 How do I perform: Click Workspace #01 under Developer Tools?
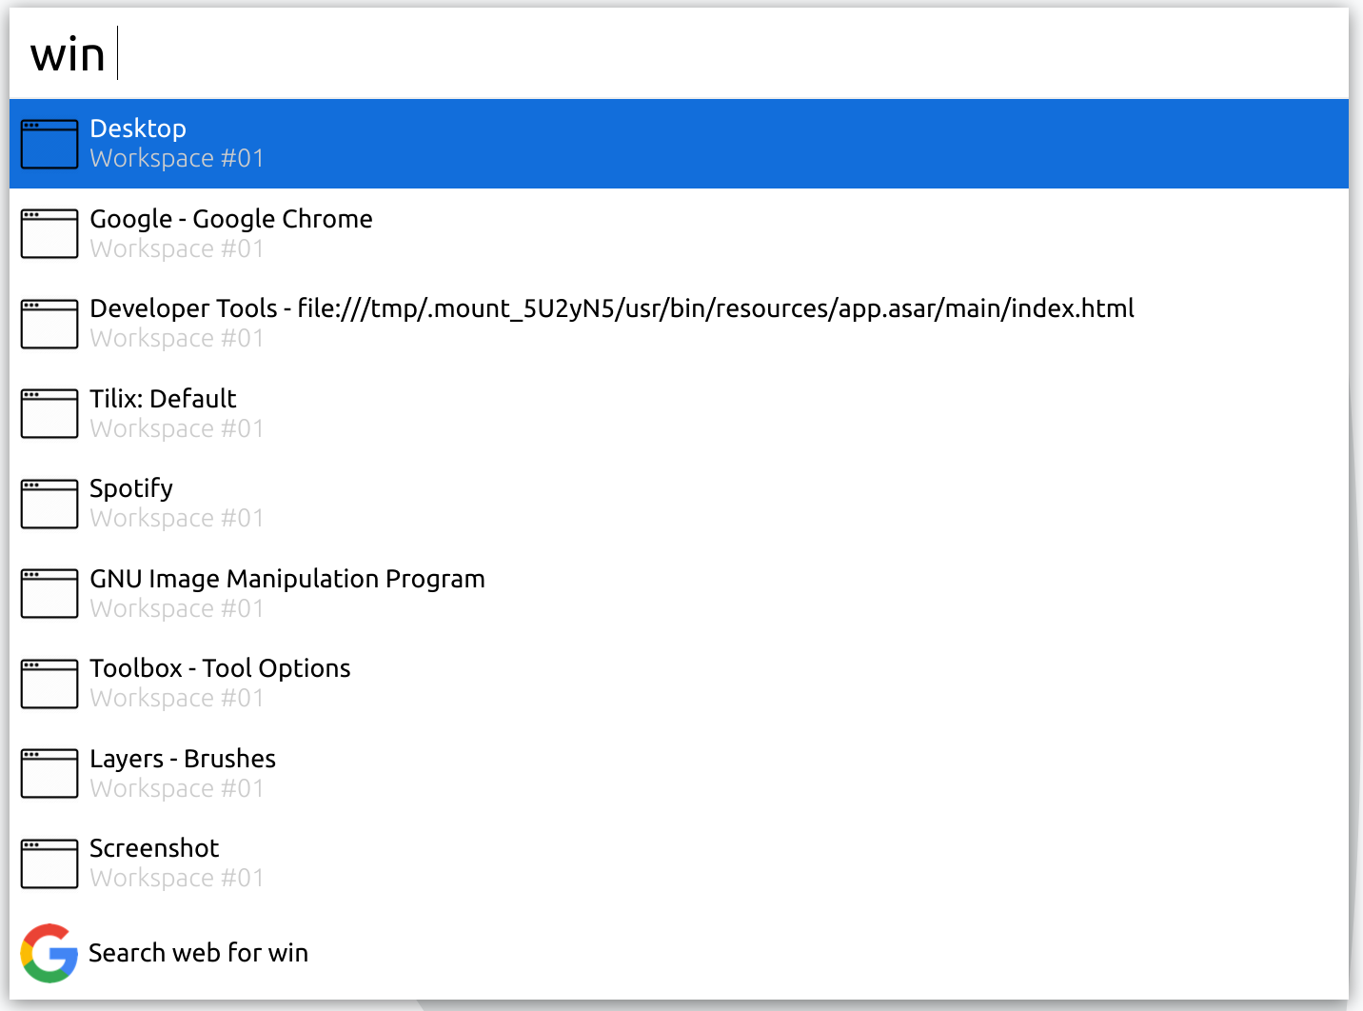[177, 339]
